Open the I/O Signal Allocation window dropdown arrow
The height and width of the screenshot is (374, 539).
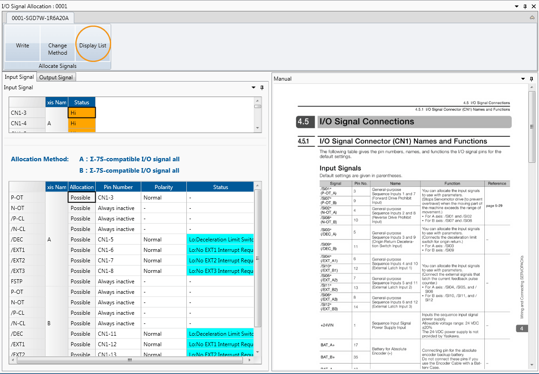516,6
